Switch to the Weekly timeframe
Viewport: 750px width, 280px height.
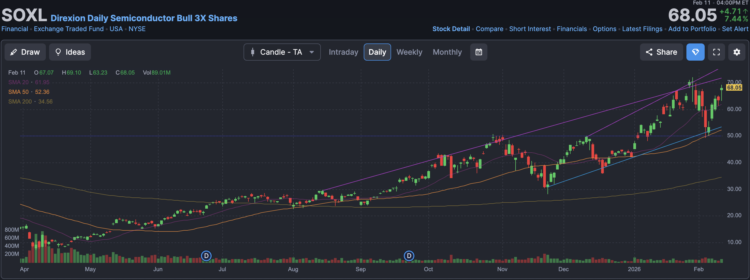click(409, 52)
